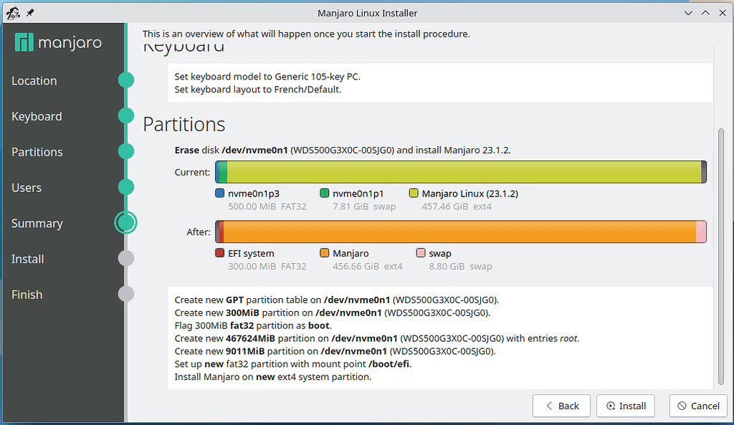Click the Location step circle indicator
This screenshot has width=734, height=425.
126,80
